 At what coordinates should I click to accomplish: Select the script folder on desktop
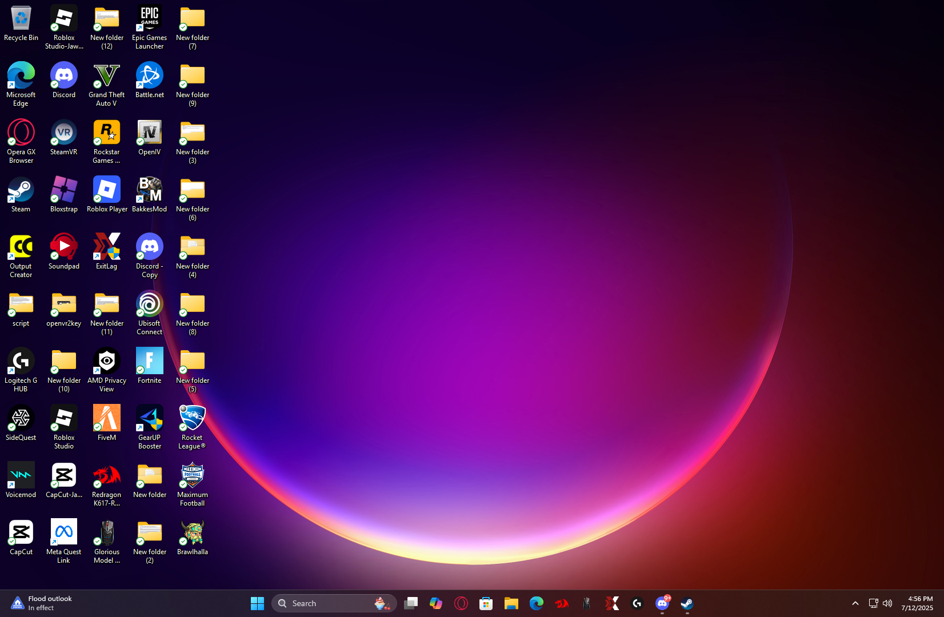(x=21, y=309)
